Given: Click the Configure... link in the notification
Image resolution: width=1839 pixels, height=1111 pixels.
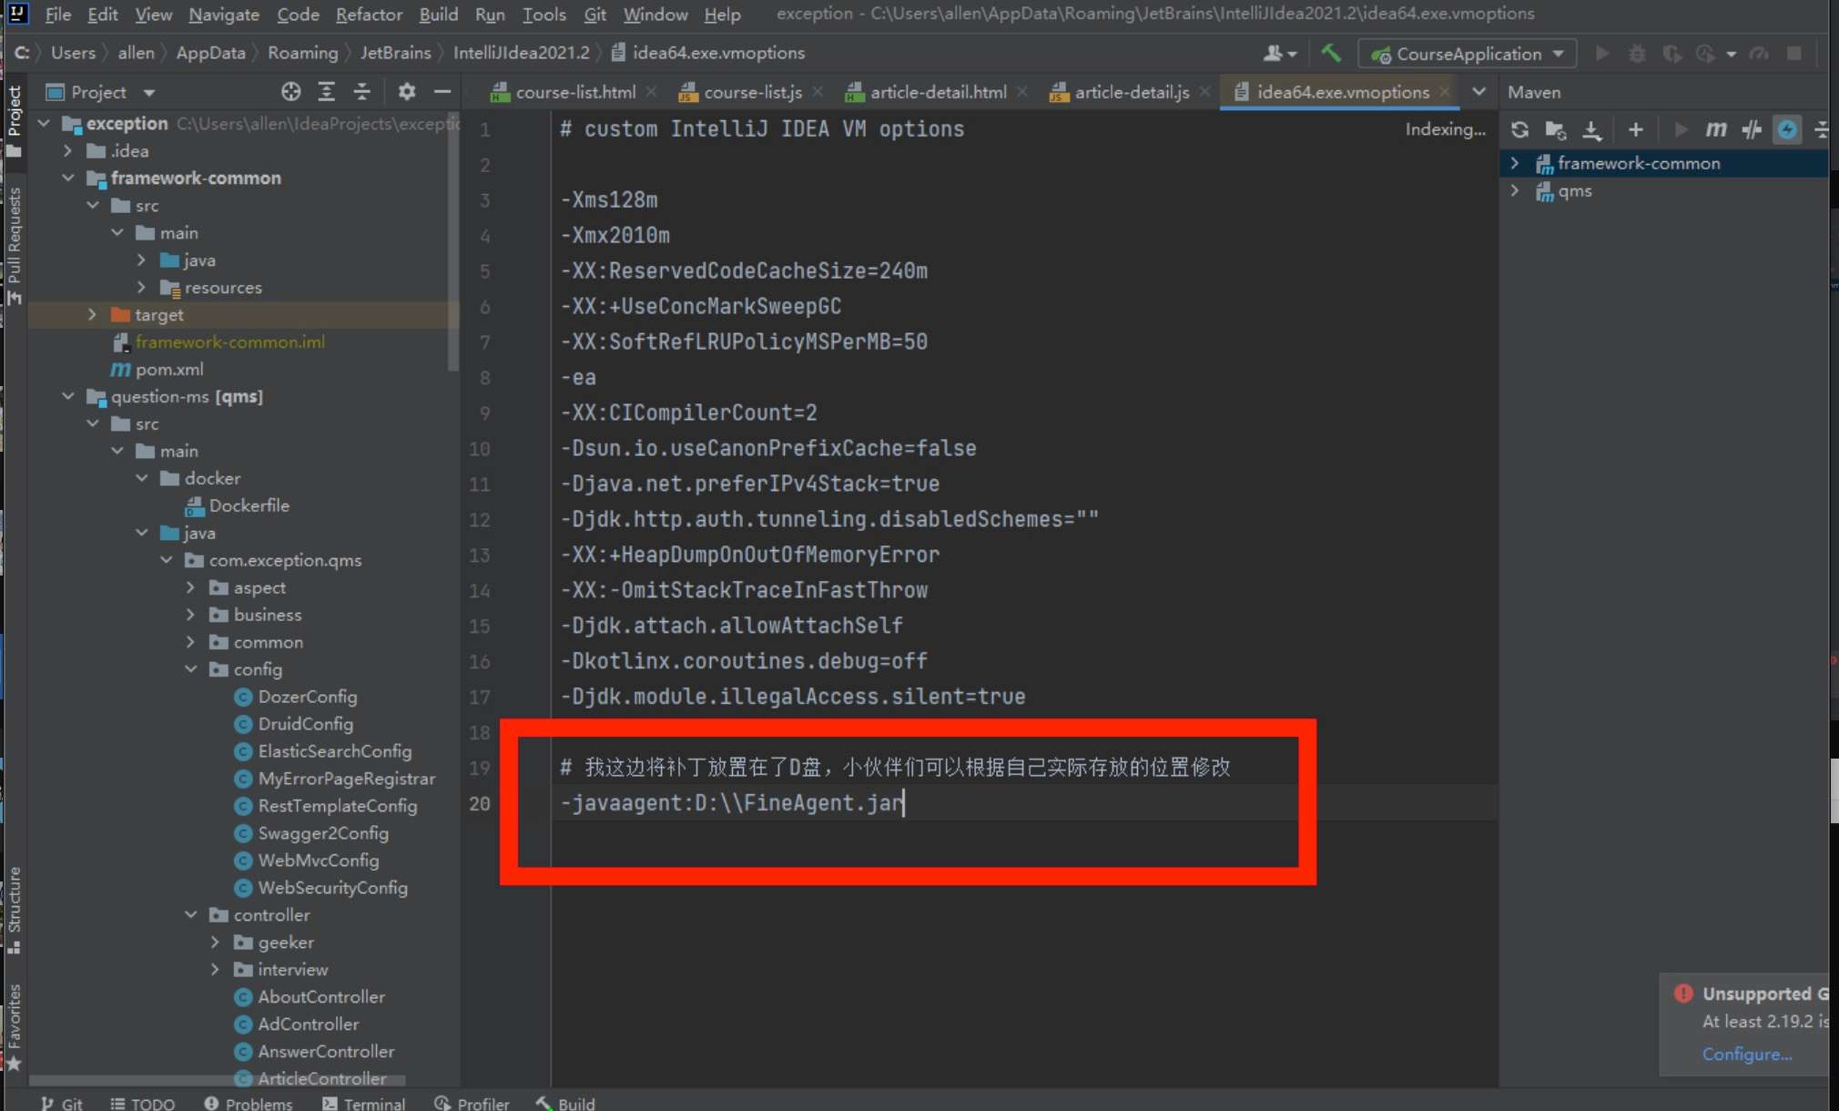Looking at the screenshot, I should (1747, 1054).
